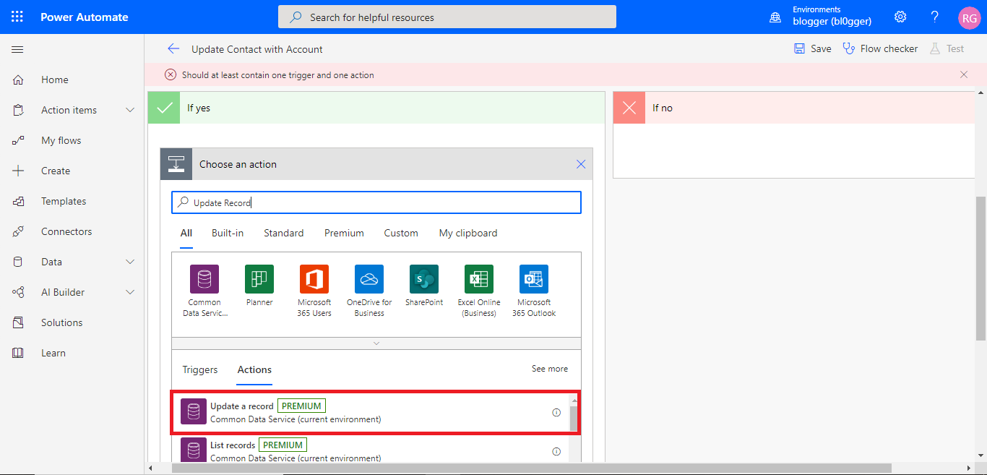Expand the connectors list chevron
Screen dimensions: 987x475
click(376, 343)
